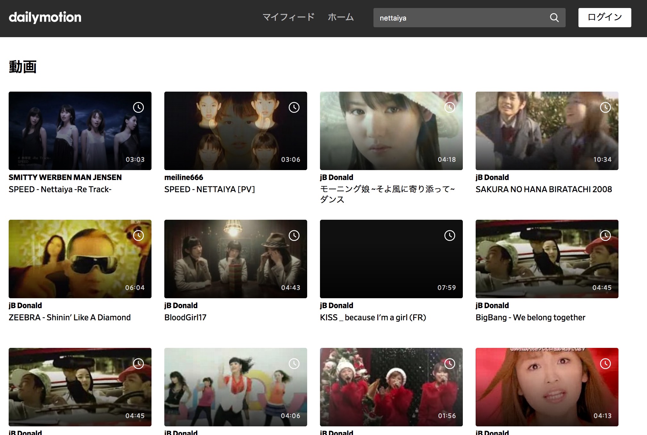The image size is (647, 435).
Task: Play the 10:34 SAKURA NO HANA thumbnail
Action: pos(547,131)
